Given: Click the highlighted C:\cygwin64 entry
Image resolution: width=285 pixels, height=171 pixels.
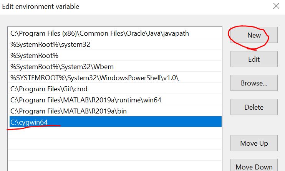Looking at the screenshot, I should (x=114, y=122).
